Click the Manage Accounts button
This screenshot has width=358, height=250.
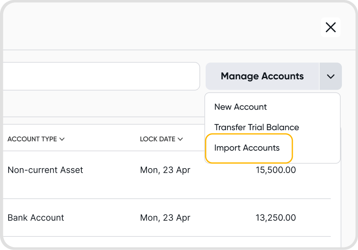(x=262, y=76)
